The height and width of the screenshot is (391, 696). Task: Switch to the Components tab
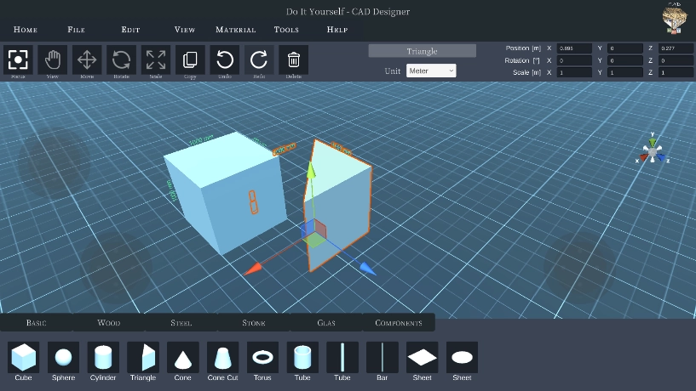point(399,323)
